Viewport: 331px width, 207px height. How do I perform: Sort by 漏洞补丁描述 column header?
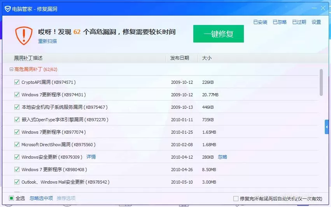[x=28, y=58]
